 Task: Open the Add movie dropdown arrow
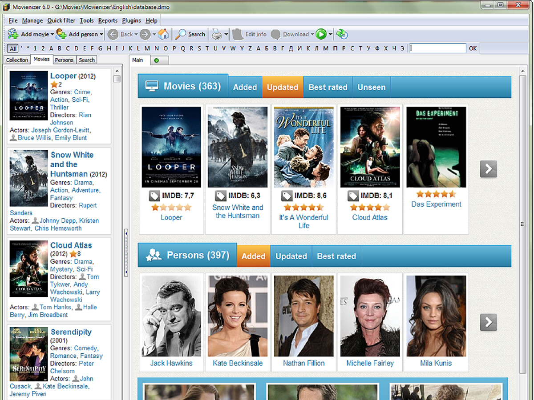click(x=52, y=35)
